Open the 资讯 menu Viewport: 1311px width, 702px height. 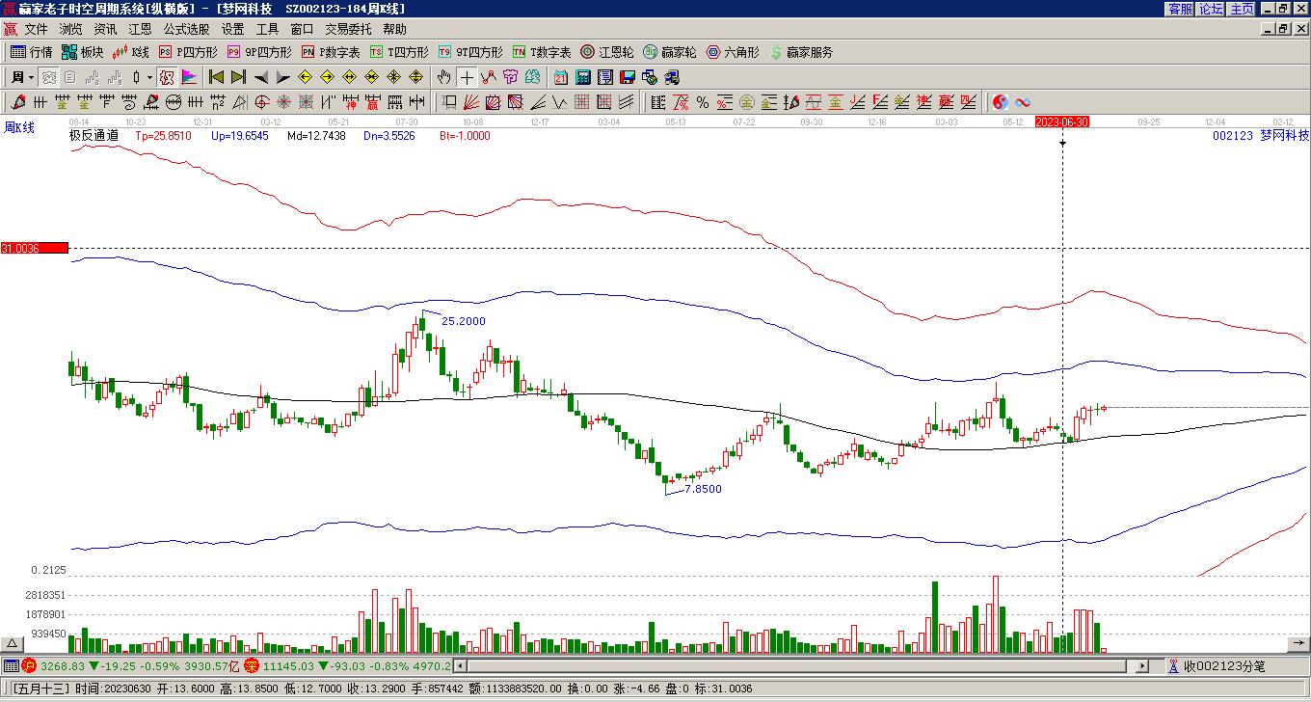105,30
